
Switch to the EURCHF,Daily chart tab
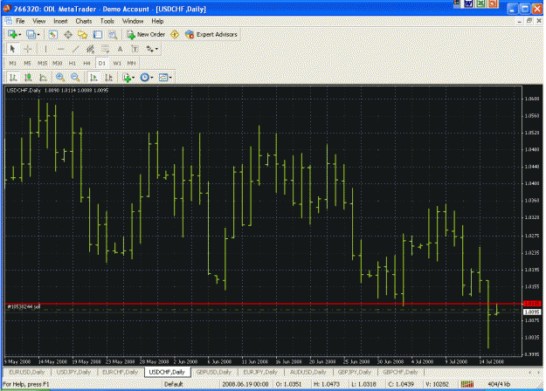tap(121, 372)
